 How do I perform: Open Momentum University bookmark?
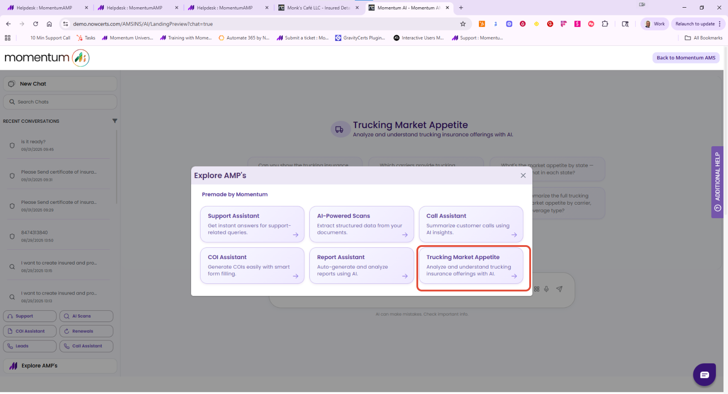pyautogui.click(x=127, y=38)
